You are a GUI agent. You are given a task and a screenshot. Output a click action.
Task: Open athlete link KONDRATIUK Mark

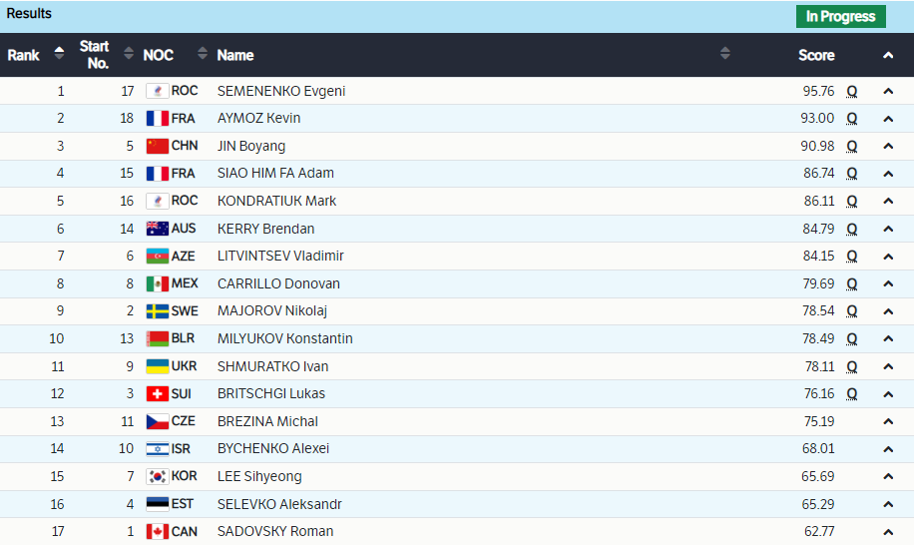click(276, 201)
